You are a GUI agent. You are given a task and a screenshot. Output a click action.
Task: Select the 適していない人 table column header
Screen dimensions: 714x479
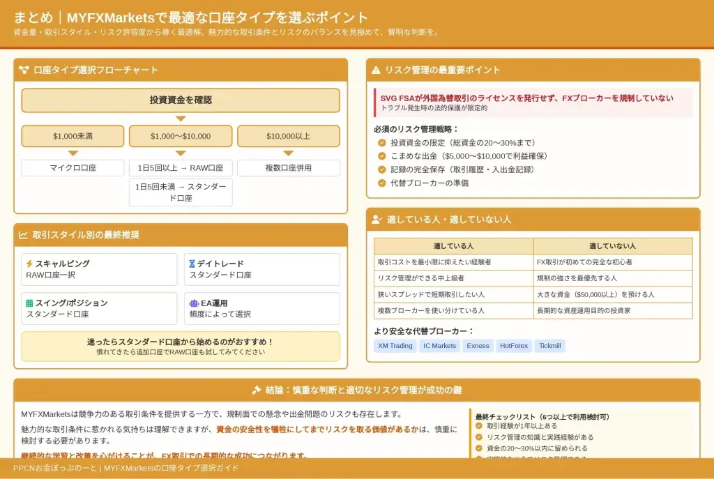pos(612,246)
